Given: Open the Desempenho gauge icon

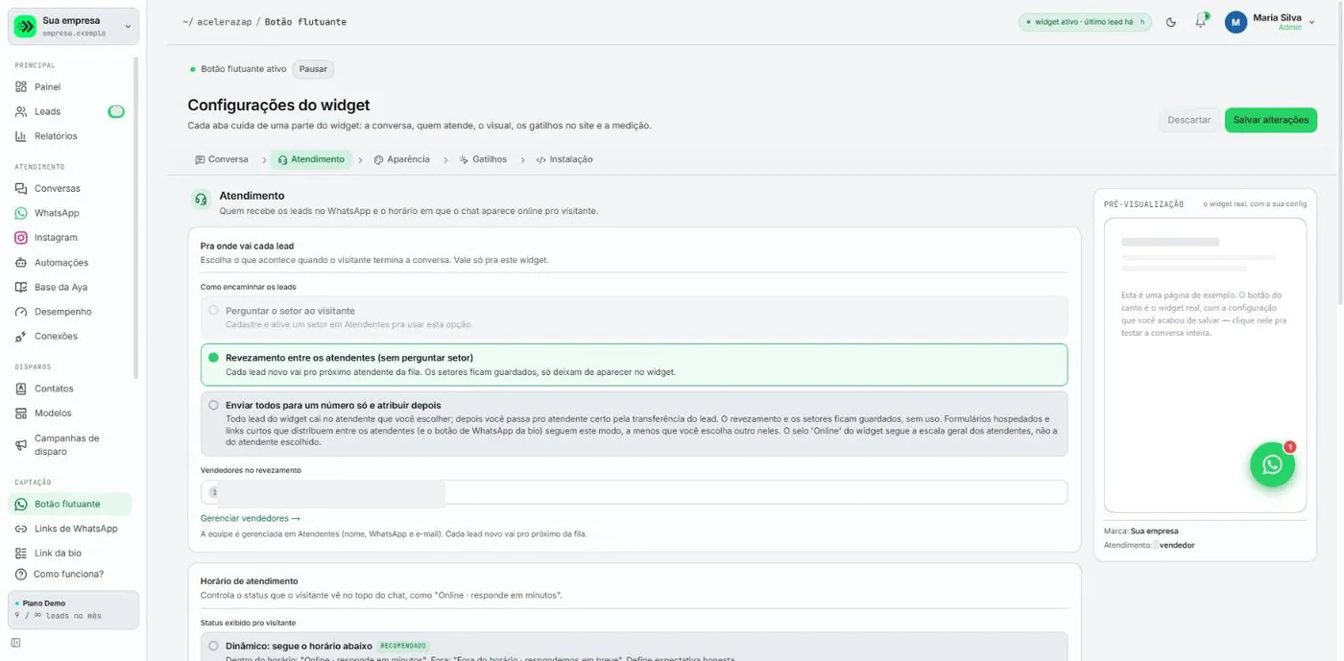Looking at the screenshot, I should click(x=21, y=312).
